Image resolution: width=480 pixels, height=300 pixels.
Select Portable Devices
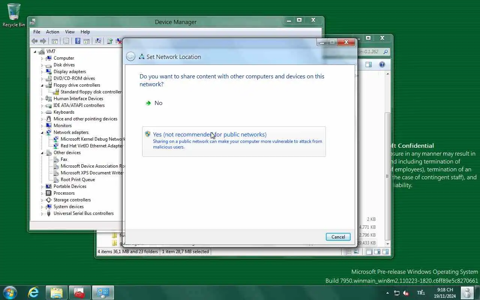pyautogui.click(x=70, y=186)
